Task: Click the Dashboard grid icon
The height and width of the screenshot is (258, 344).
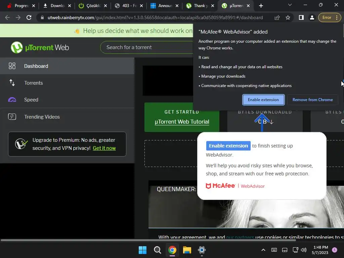Action: click(12, 66)
